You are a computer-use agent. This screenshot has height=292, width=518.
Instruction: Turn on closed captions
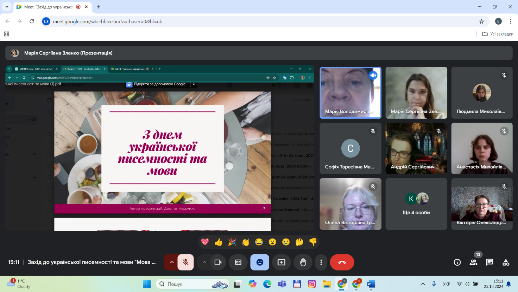click(238, 262)
